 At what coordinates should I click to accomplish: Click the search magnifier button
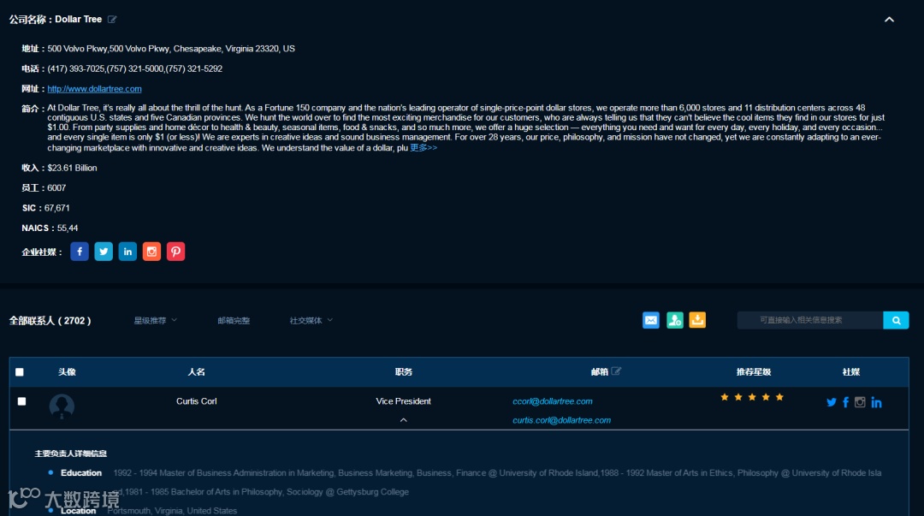pyautogui.click(x=897, y=320)
